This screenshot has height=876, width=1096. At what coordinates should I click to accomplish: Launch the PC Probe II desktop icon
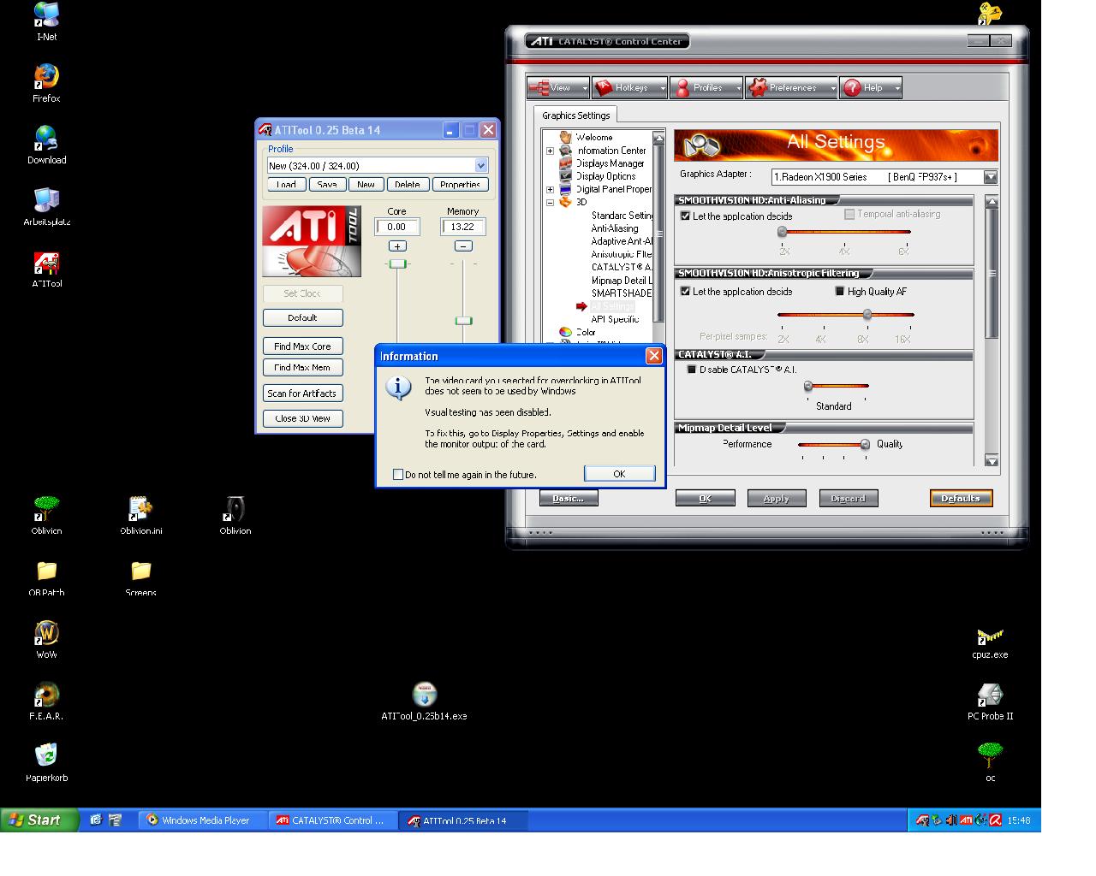(x=990, y=701)
